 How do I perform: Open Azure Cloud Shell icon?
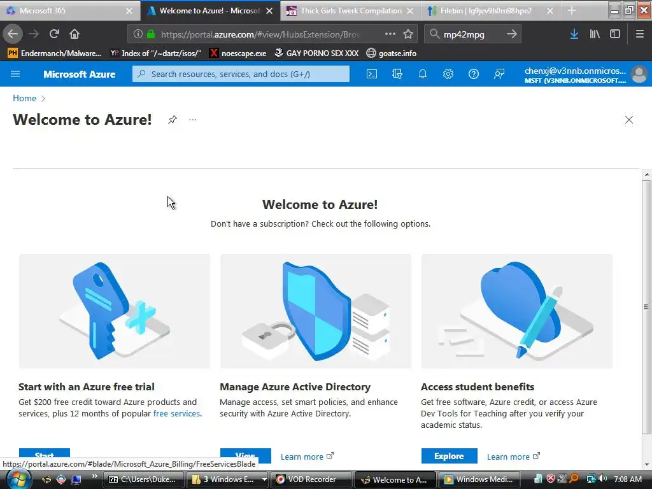[x=372, y=74]
